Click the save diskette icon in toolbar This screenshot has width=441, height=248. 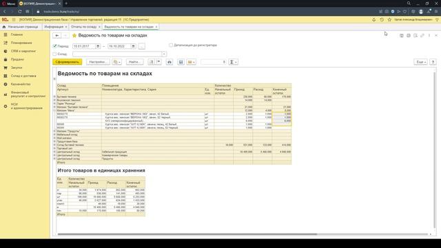(x=181, y=62)
